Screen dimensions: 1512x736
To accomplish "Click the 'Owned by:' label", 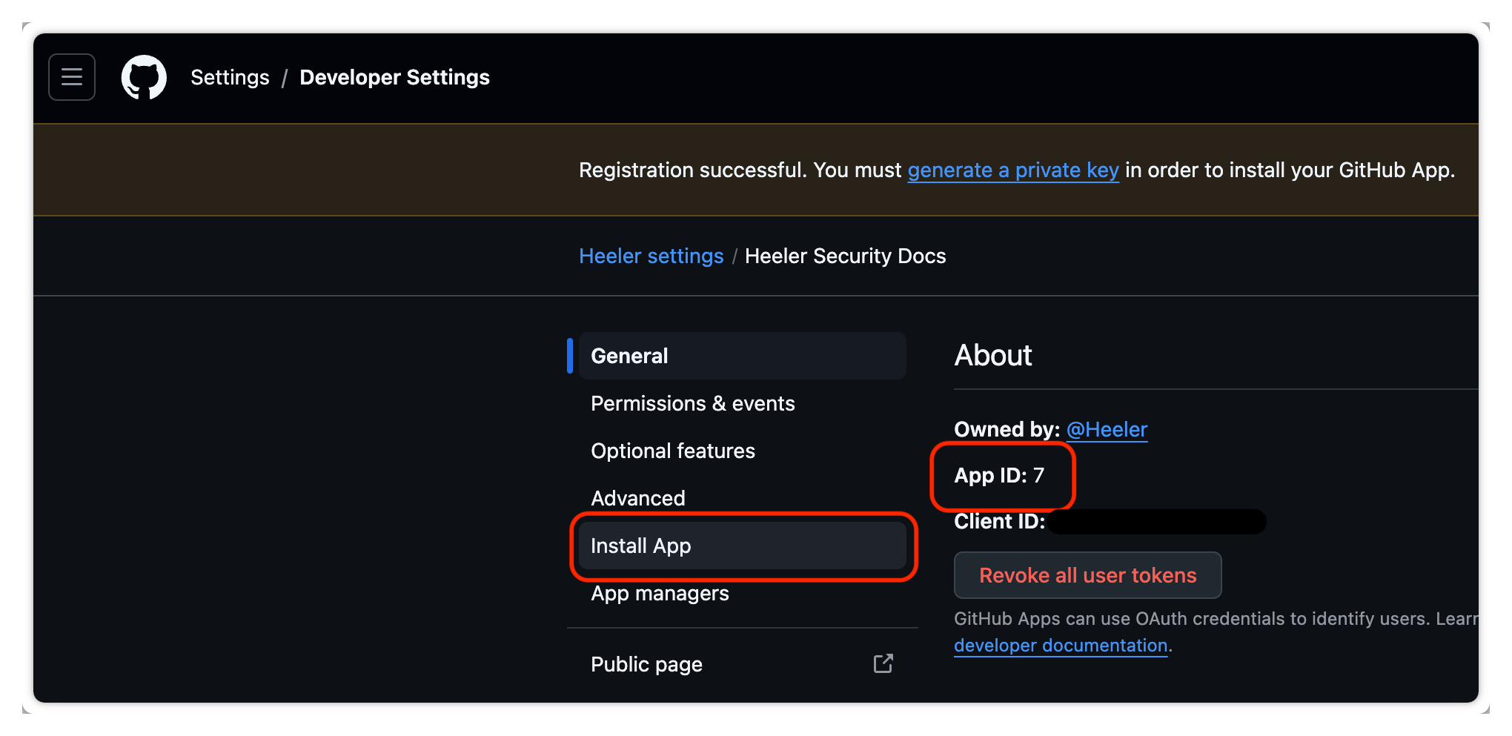I will [x=1007, y=429].
